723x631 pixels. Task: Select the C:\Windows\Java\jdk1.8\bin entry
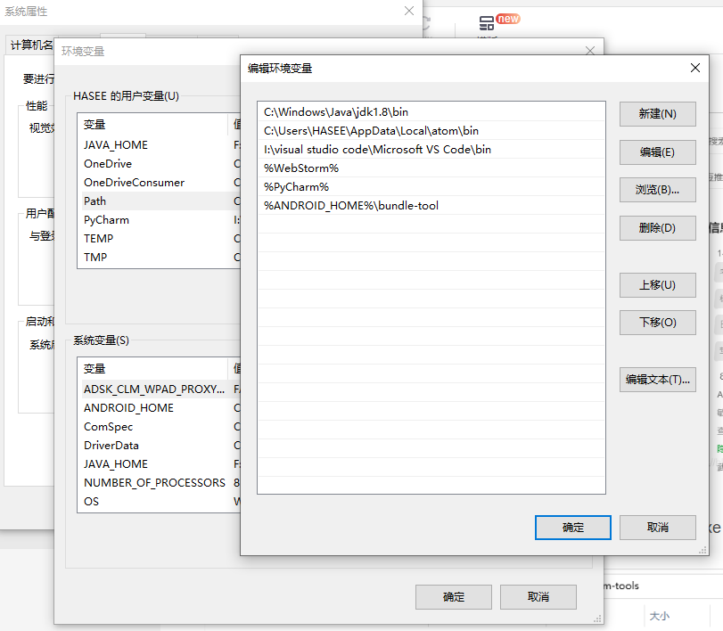[431, 112]
